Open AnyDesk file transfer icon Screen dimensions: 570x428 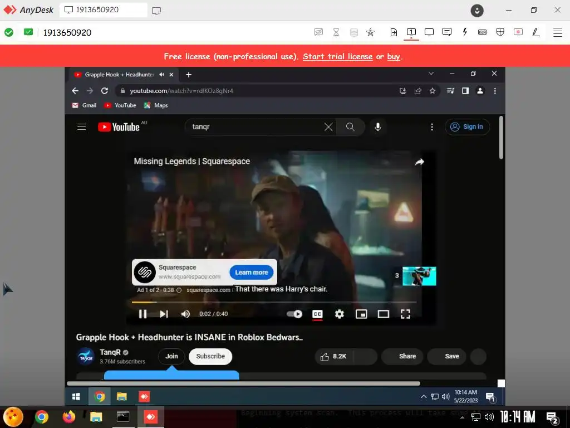[394, 32]
